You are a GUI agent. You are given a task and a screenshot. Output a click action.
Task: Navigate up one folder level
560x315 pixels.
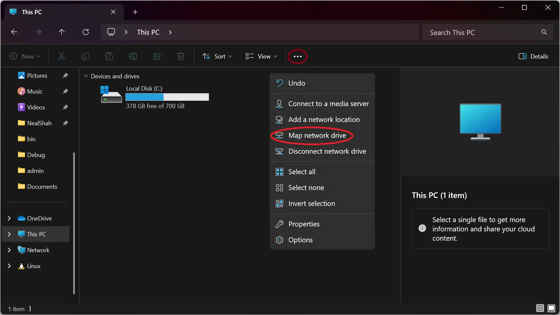pyautogui.click(x=62, y=32)
